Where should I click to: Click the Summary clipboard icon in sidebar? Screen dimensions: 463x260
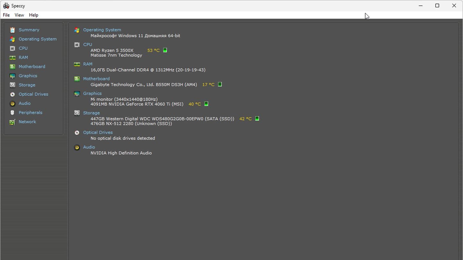click(12, 30)
